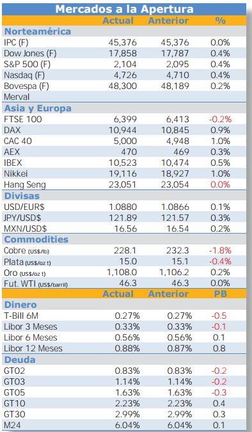Click the Commodities section header
252x432 pixels.
tap(36, 239)
